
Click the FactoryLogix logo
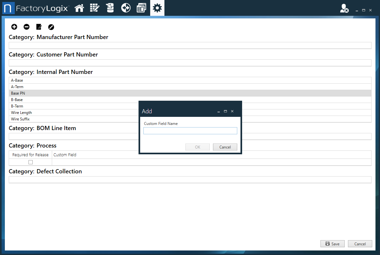coord(36,8)
